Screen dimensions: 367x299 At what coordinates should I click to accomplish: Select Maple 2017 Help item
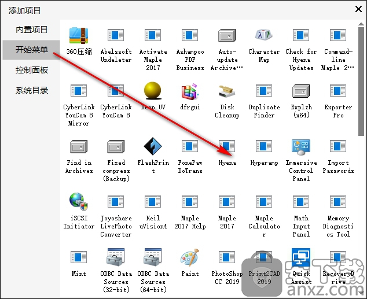[x=190, y=202]
